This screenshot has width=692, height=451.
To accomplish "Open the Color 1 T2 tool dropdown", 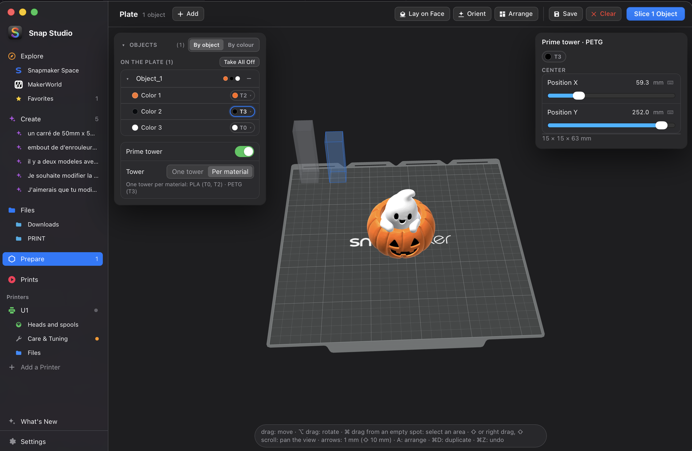I will 242,95.
